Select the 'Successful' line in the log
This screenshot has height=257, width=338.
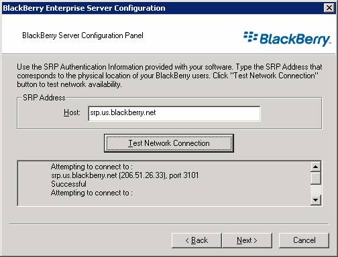68,184
